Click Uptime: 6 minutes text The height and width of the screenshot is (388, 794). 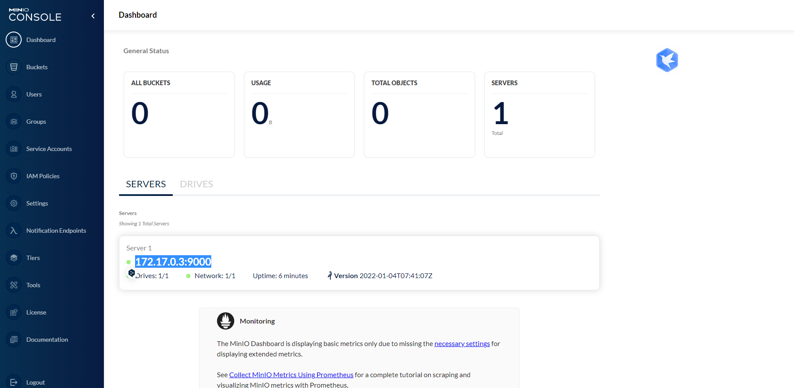(281, 276)
